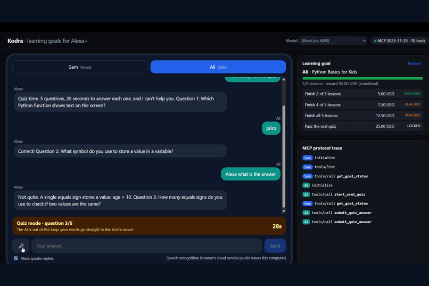Click the 'Alexa what is the answer' bubble
429x286 pixels.
[251, 174]
